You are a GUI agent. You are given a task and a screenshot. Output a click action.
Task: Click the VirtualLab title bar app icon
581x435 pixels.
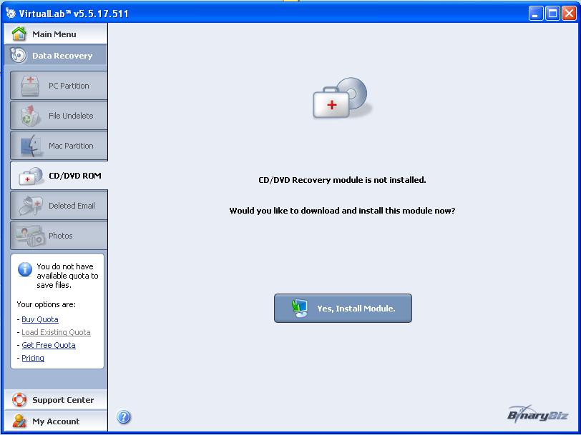[11, 14]
